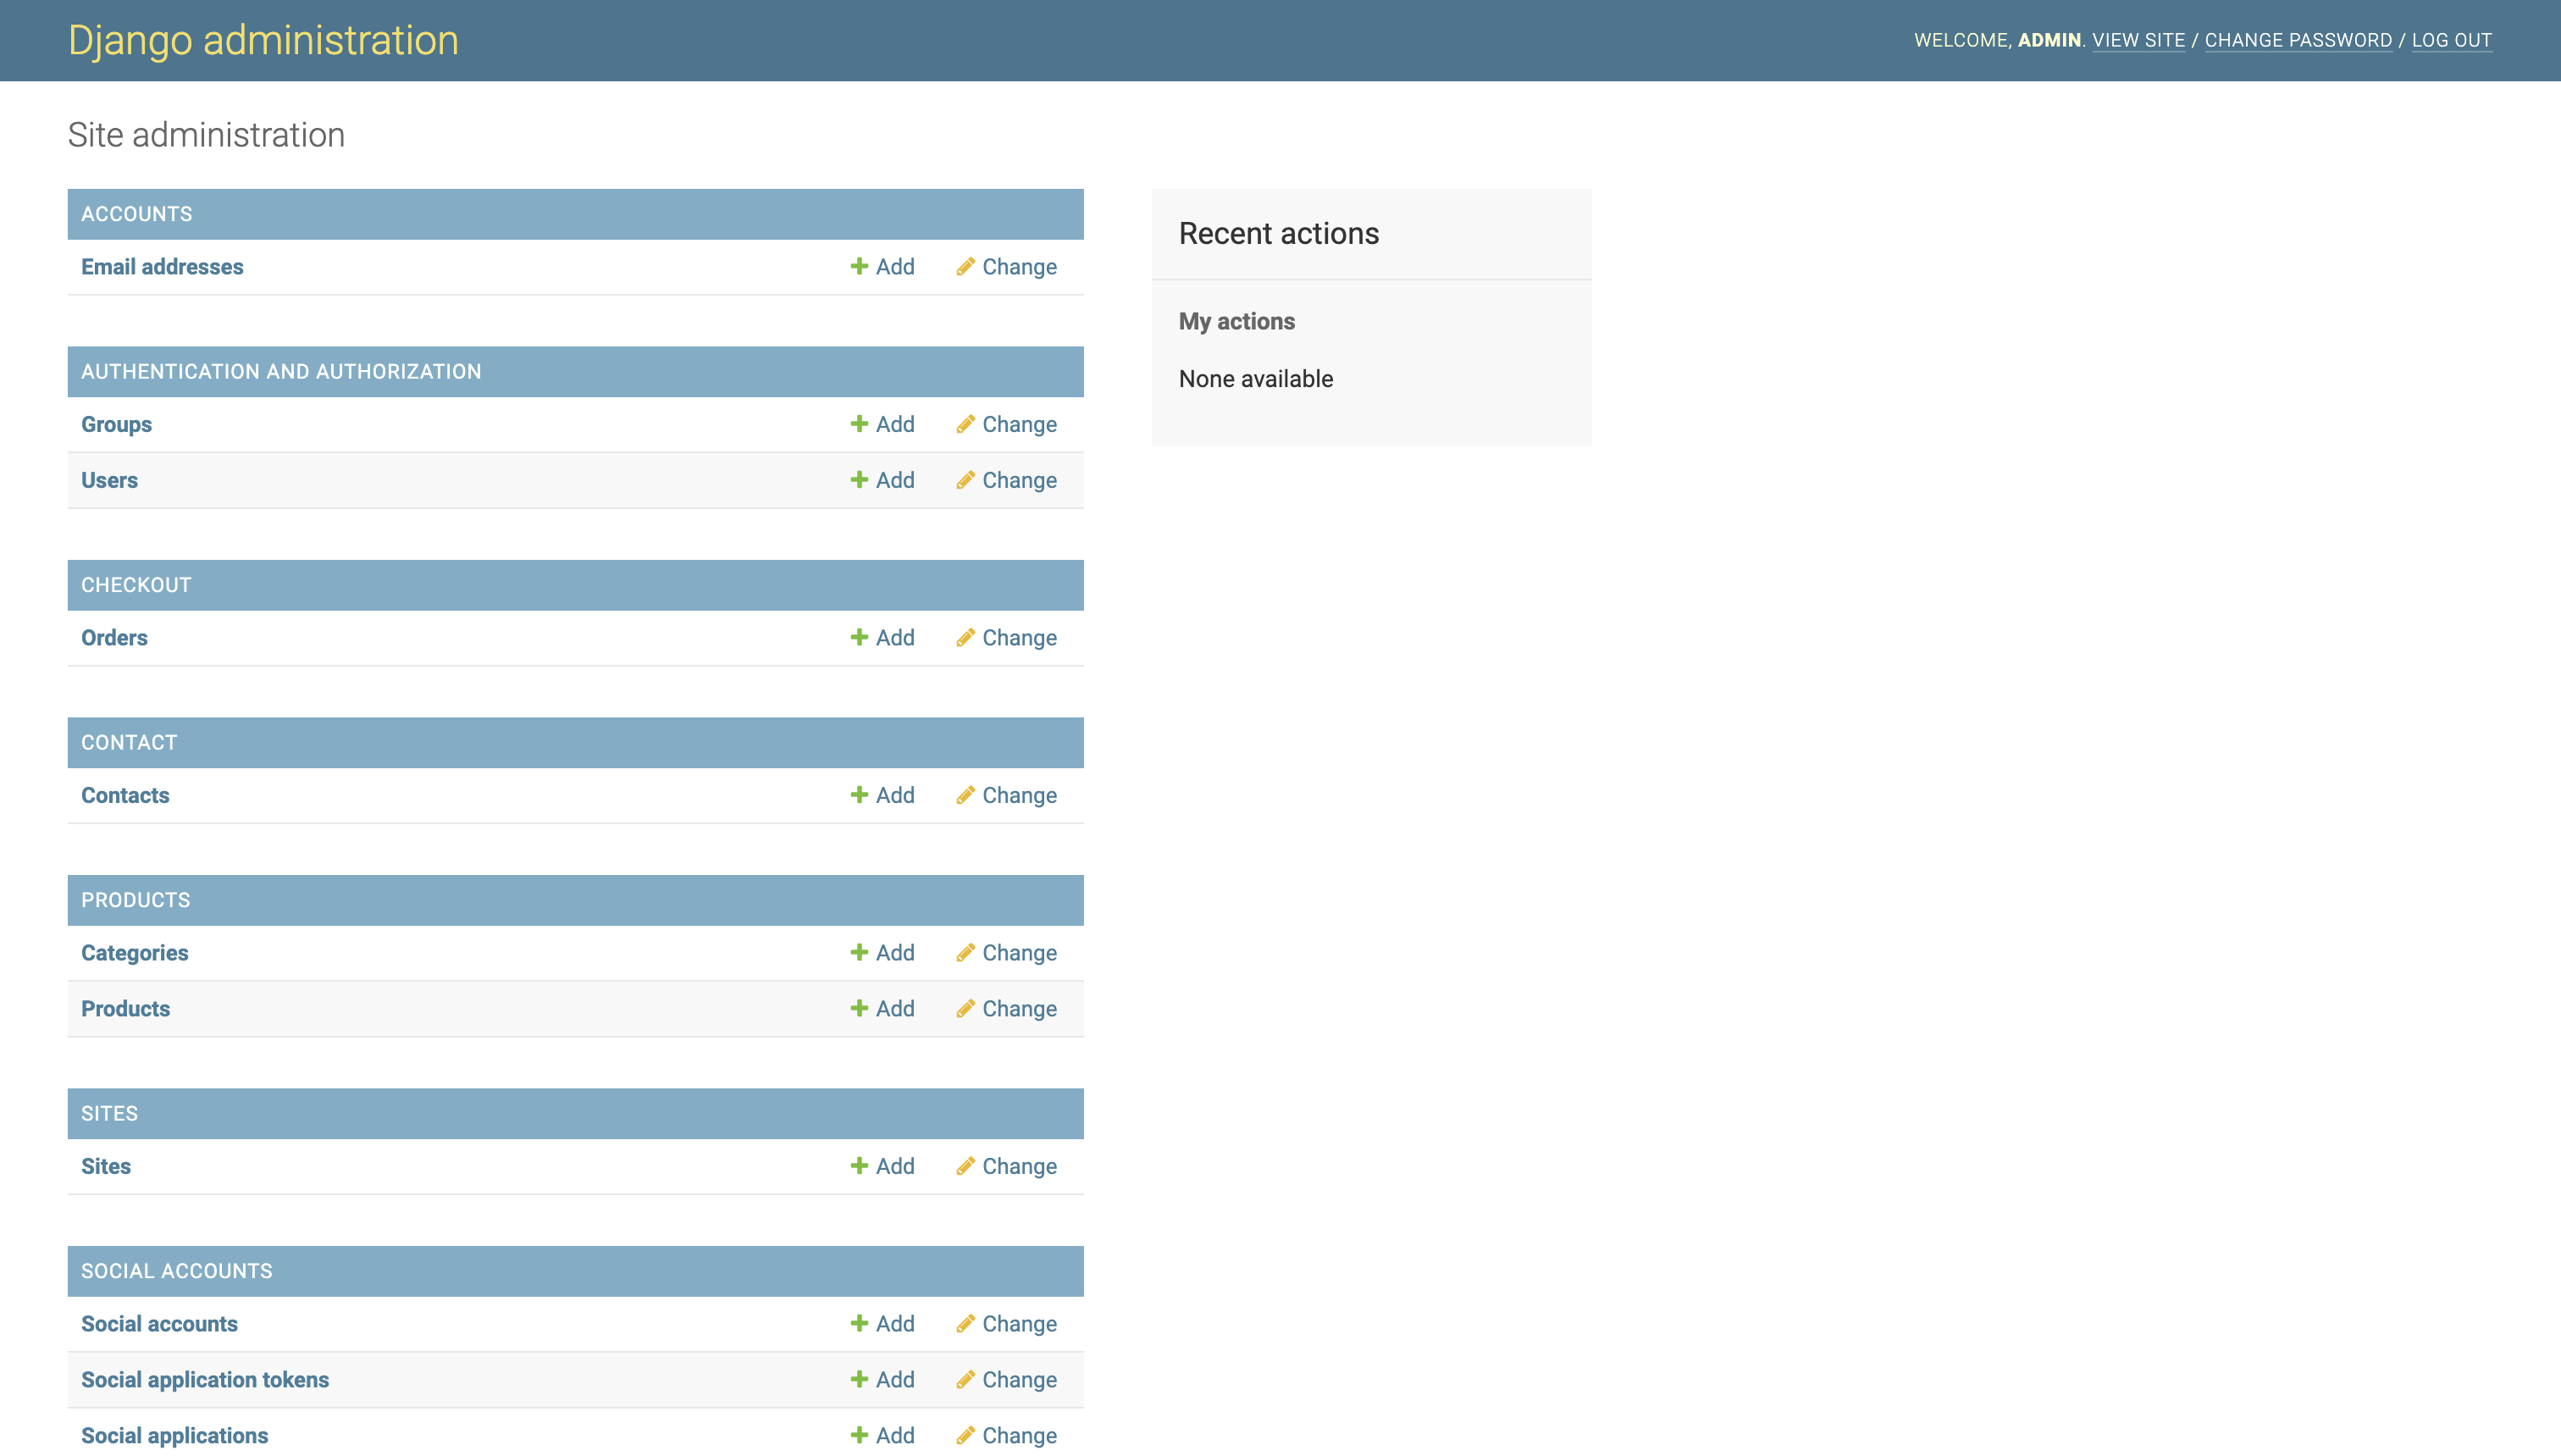Click the pencil icon in Sites row
This screenshot has width=2561, height=1456.
pyautogui.click(x=965, y=1166)
